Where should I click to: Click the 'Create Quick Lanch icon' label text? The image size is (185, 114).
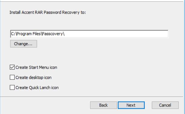pyautogui.click(x=37, y=88)
